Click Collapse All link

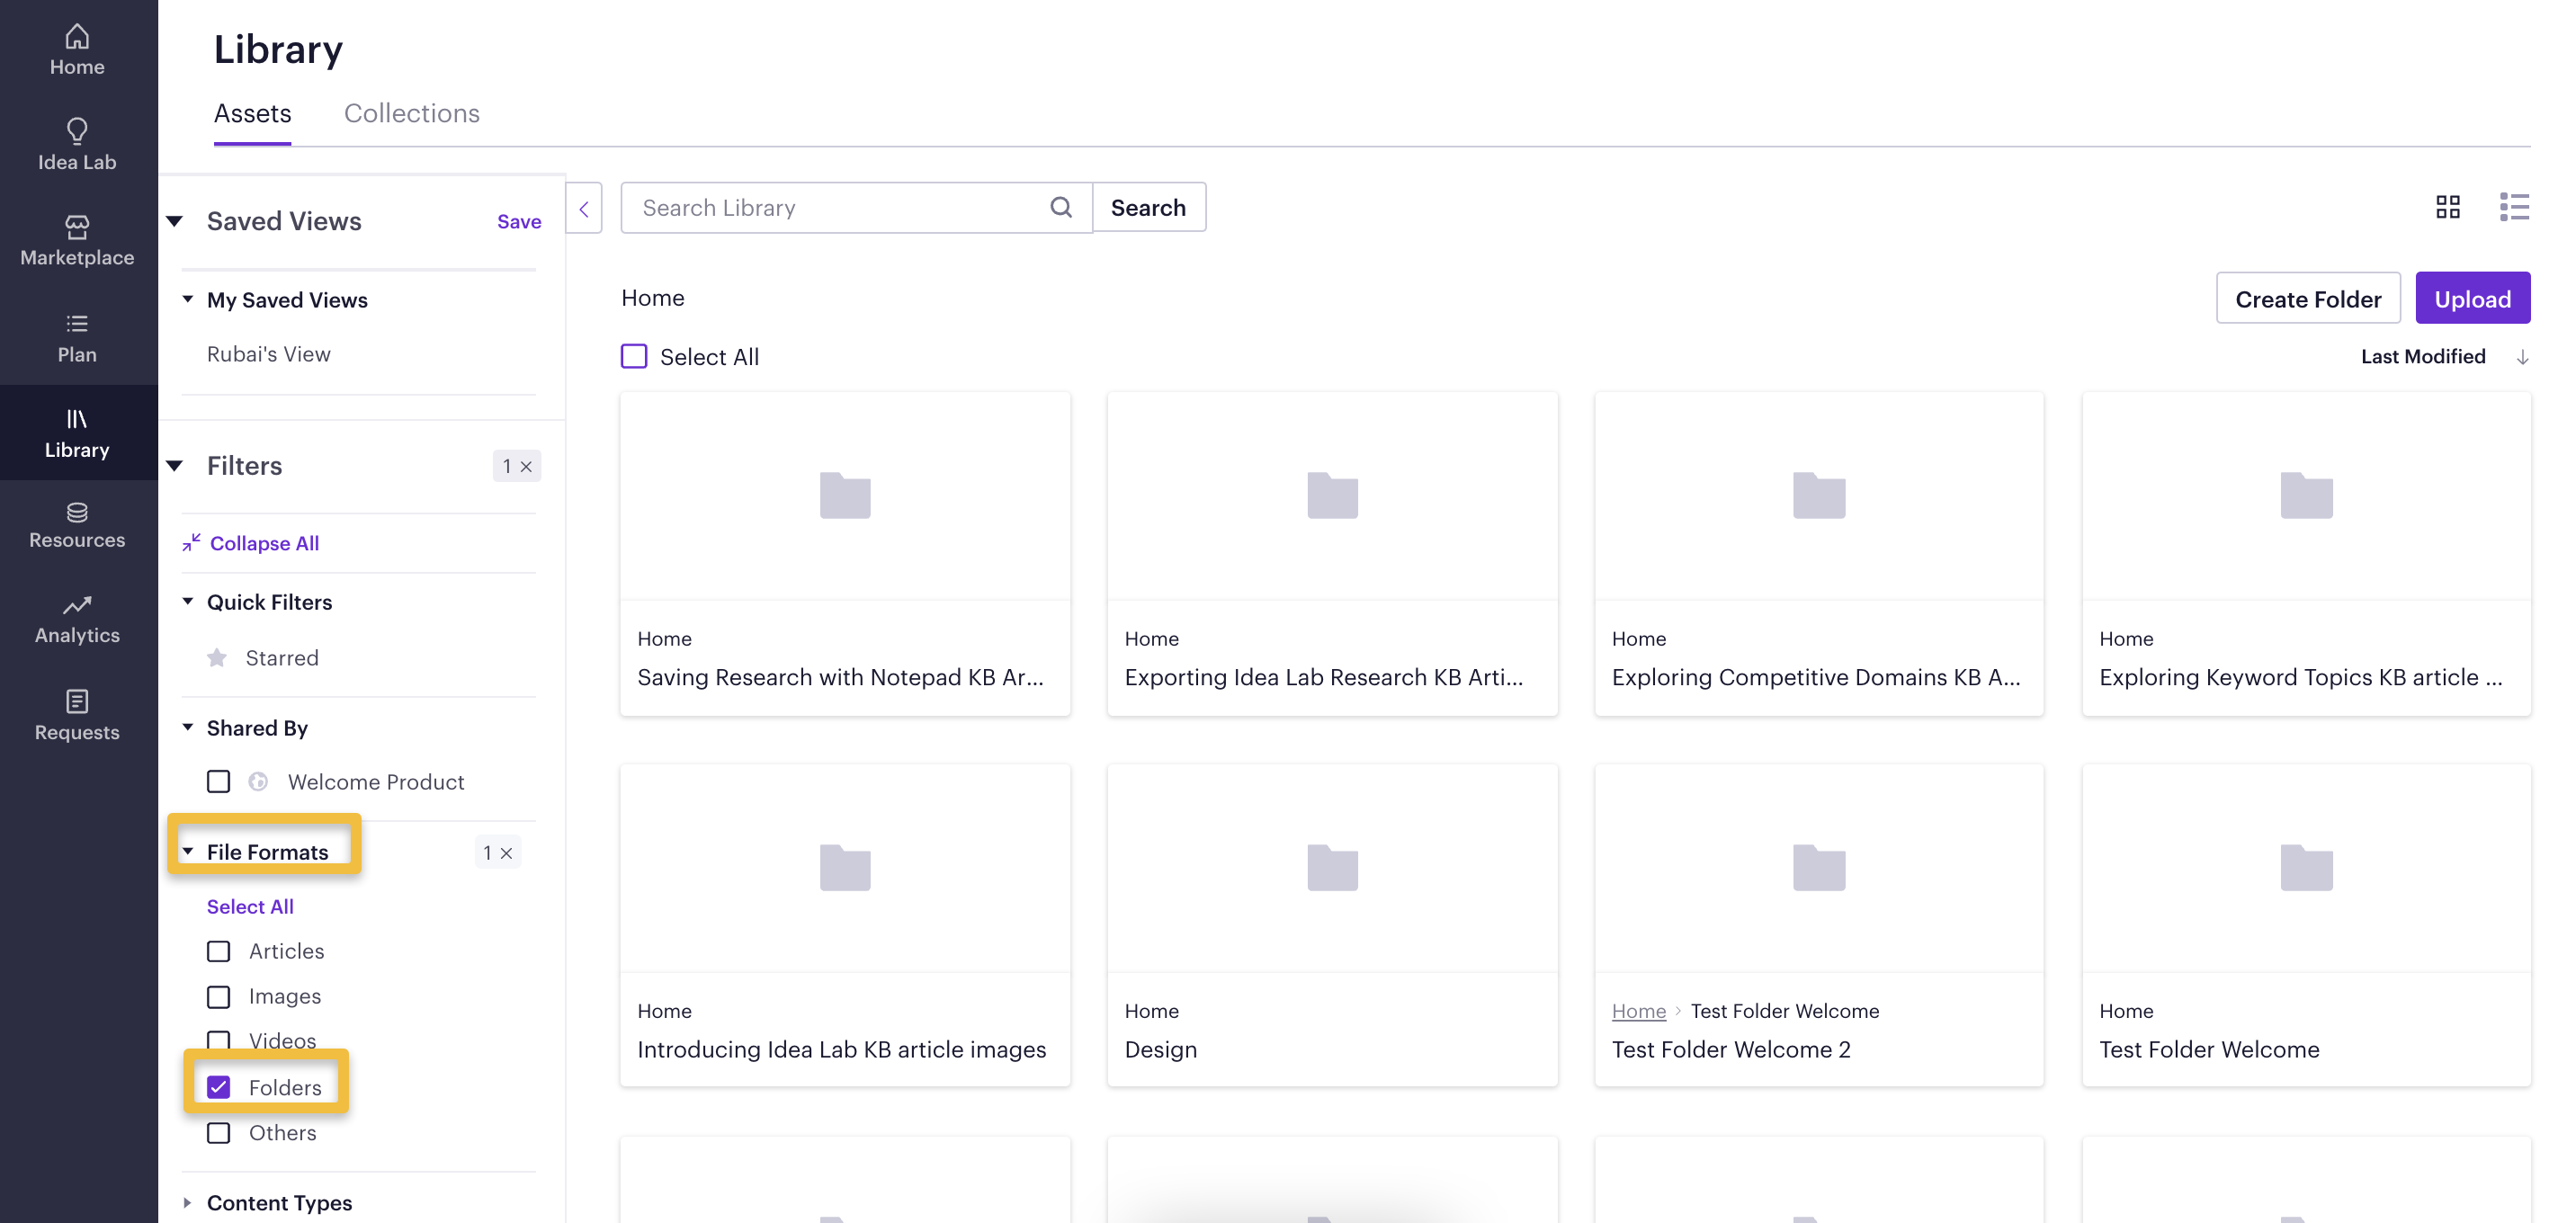coord(264,543)
